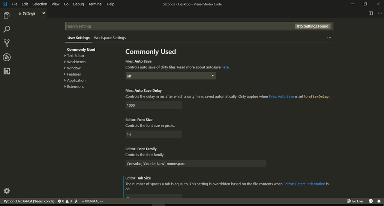The height and width of the screenshot is (206, 384).
Task: Open the Debug view icon
Action: (6, 57)
